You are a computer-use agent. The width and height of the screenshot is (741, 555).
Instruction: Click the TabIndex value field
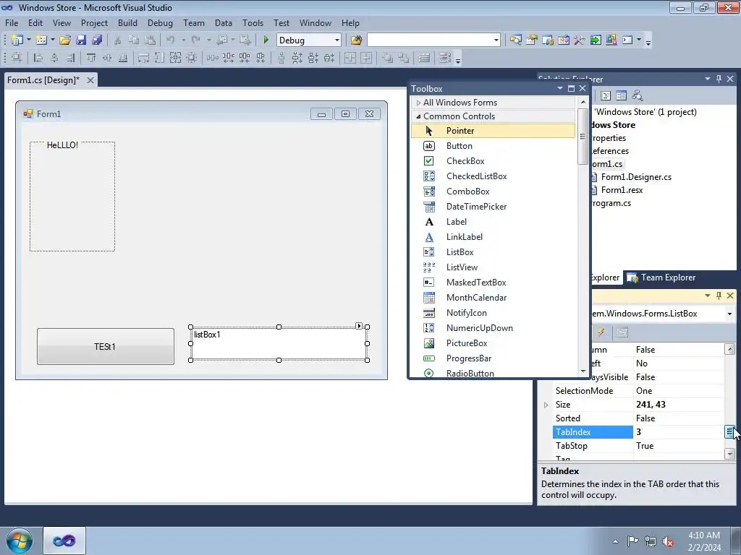coord(679,432)
